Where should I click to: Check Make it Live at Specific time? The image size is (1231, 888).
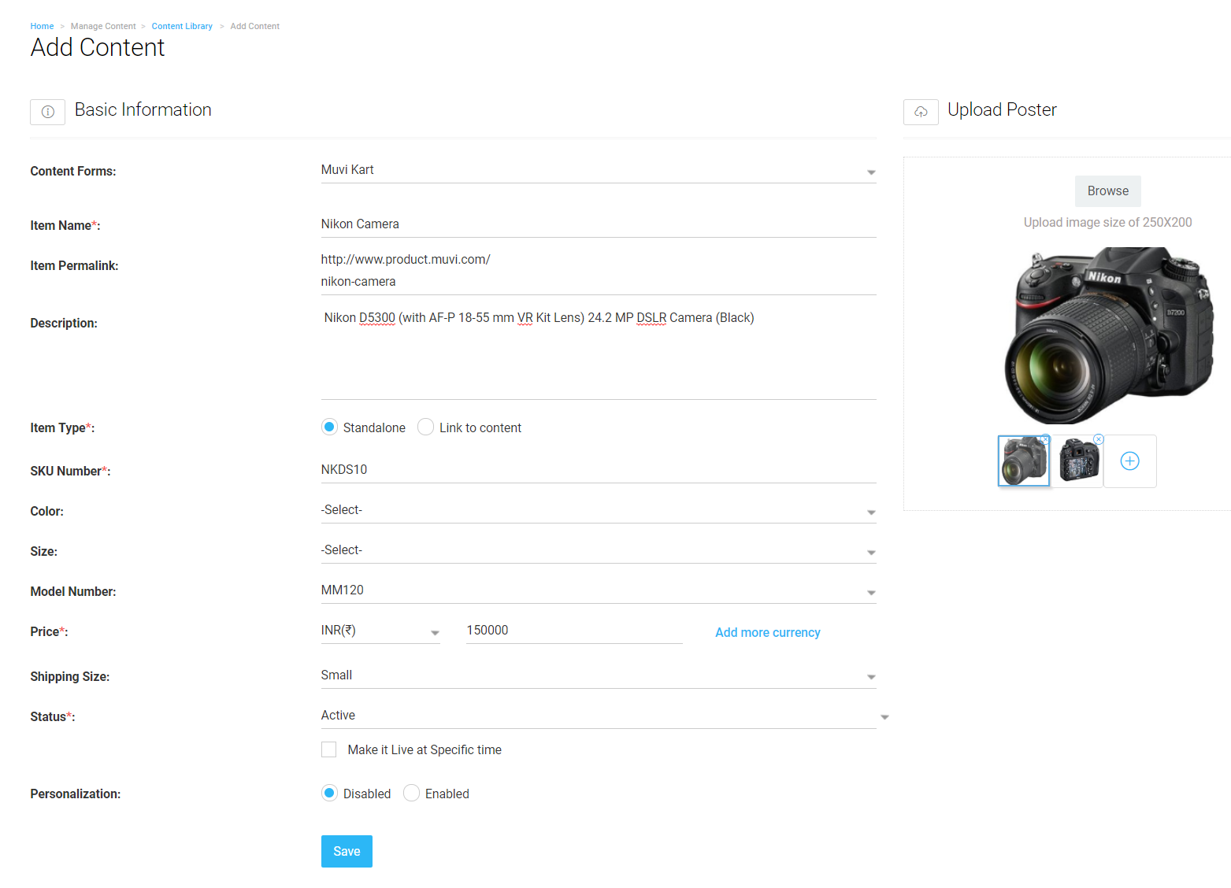[x=329, y=749]
